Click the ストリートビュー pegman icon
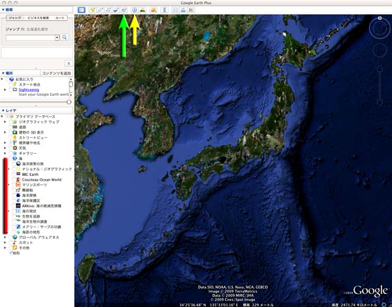Screen dimensions: 392x307 click(15, 137)
